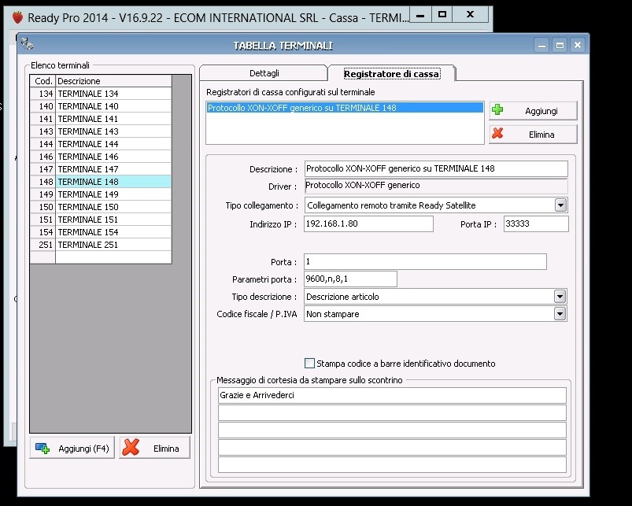This screenshot has height=506, width=632.
Task: Click the Parametri porta field
Action: [x=350, y=279]
